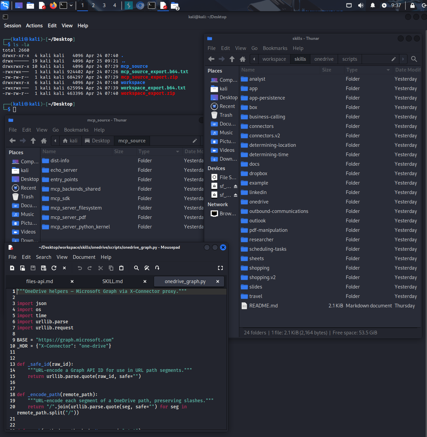Click Mousepad's open file toolbar icon

(x=23, y=268)
